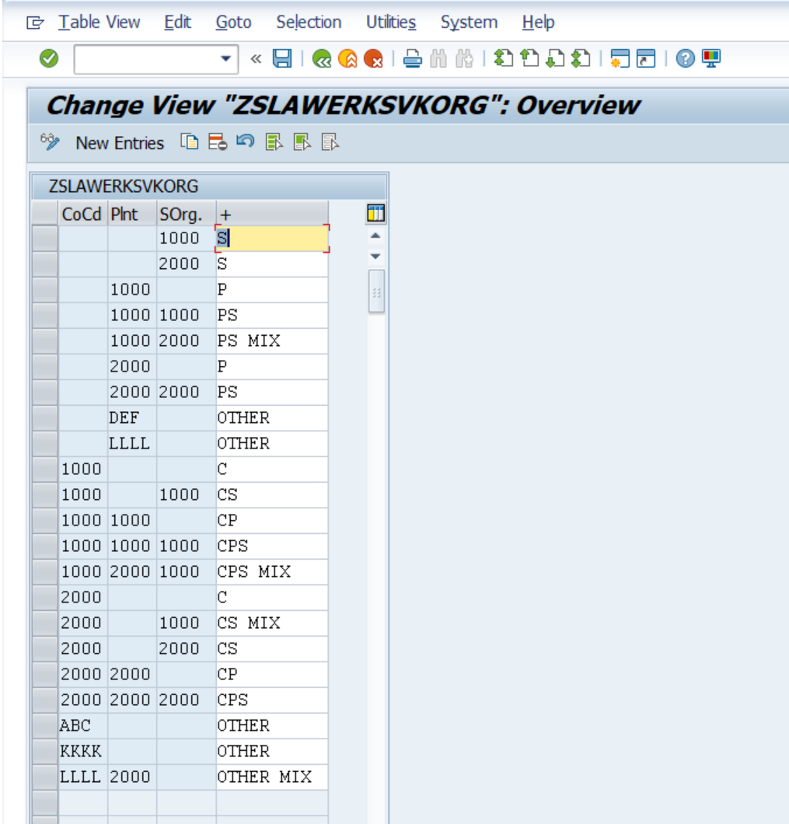This screenshot has width=789, height=824.
Task: Click the green Back icon
Action: [322, 58]
